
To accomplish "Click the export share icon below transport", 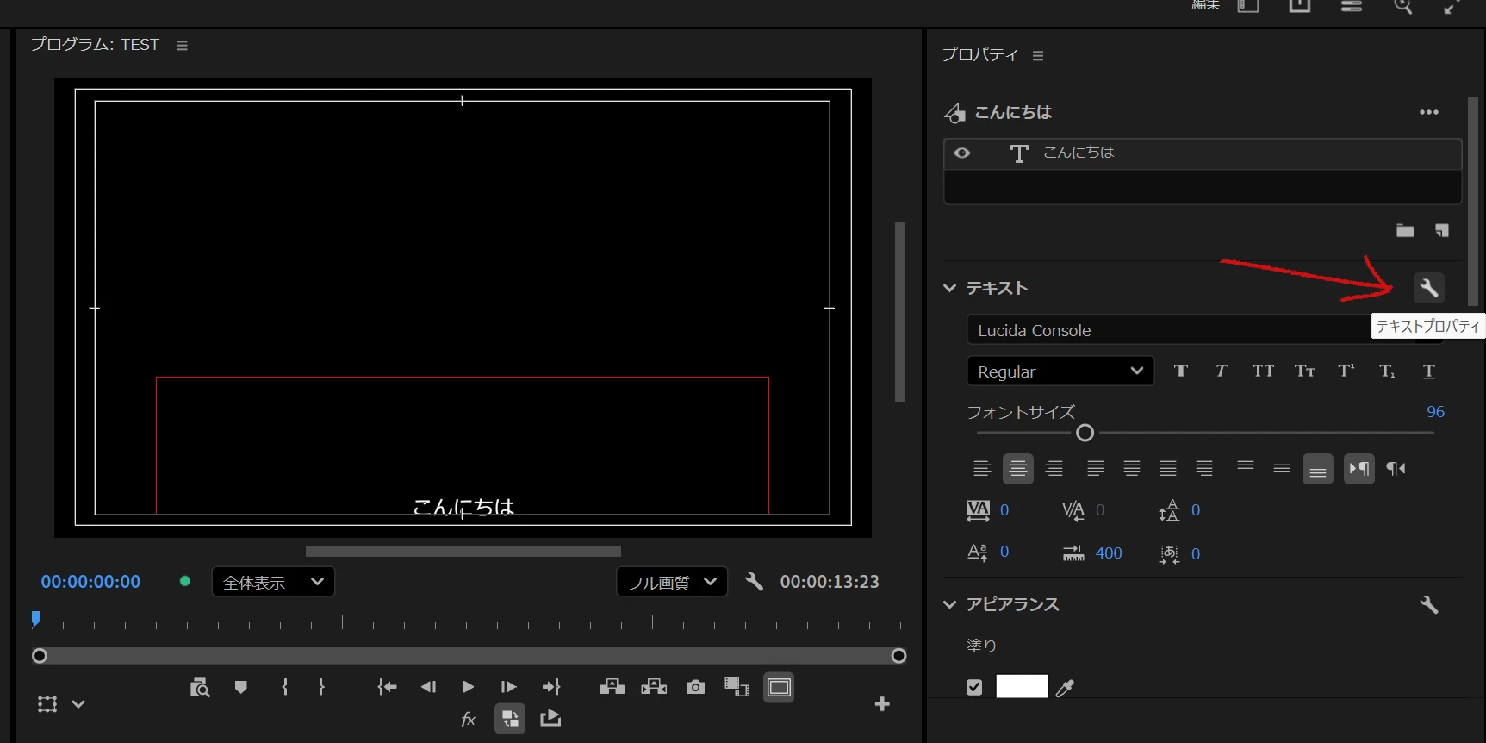I will (x=550, y=718).
